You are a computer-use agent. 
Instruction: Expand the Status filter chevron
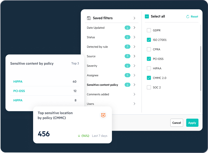(134, 37)
